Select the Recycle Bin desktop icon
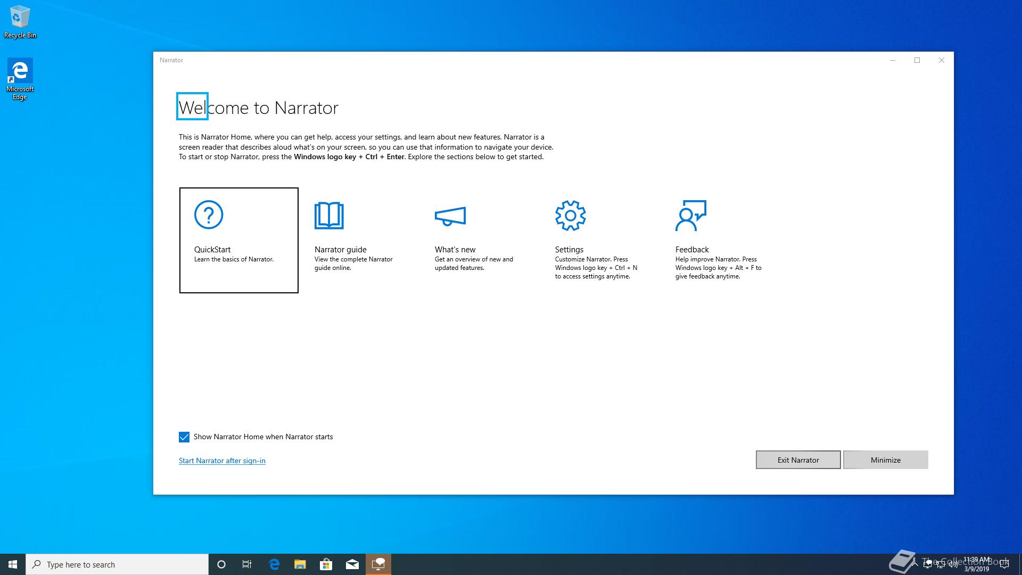The image size is (1022, 575). click(x=20, y=22)
